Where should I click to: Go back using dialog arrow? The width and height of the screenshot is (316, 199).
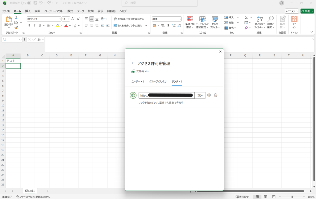pyautogui.click(x=133, y=63)
